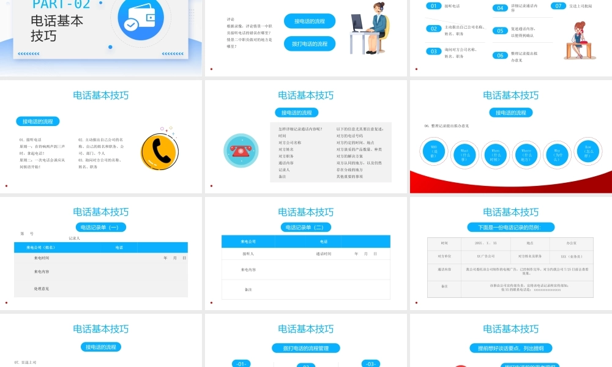Click the 下面是一份电话记录的范例 label
The height and width of the screenshot is (367, 612).
pos(510,227)
